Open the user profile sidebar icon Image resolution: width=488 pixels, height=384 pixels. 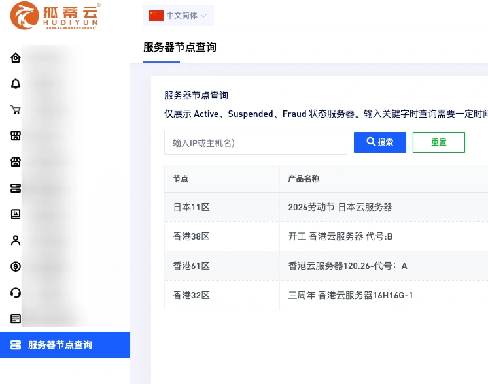[x=16, y=240]
